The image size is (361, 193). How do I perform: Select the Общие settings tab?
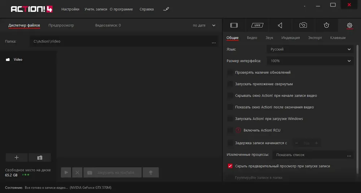(232, 38)
